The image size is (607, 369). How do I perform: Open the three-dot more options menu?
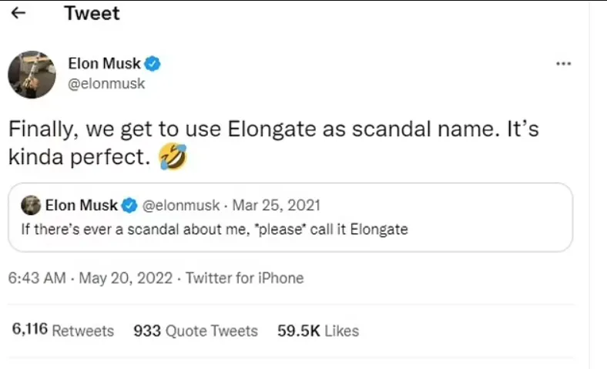[563, 63]
